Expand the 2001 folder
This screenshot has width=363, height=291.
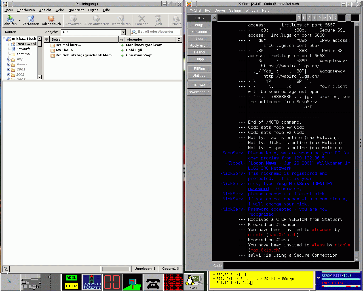click(x=9, y=70)
